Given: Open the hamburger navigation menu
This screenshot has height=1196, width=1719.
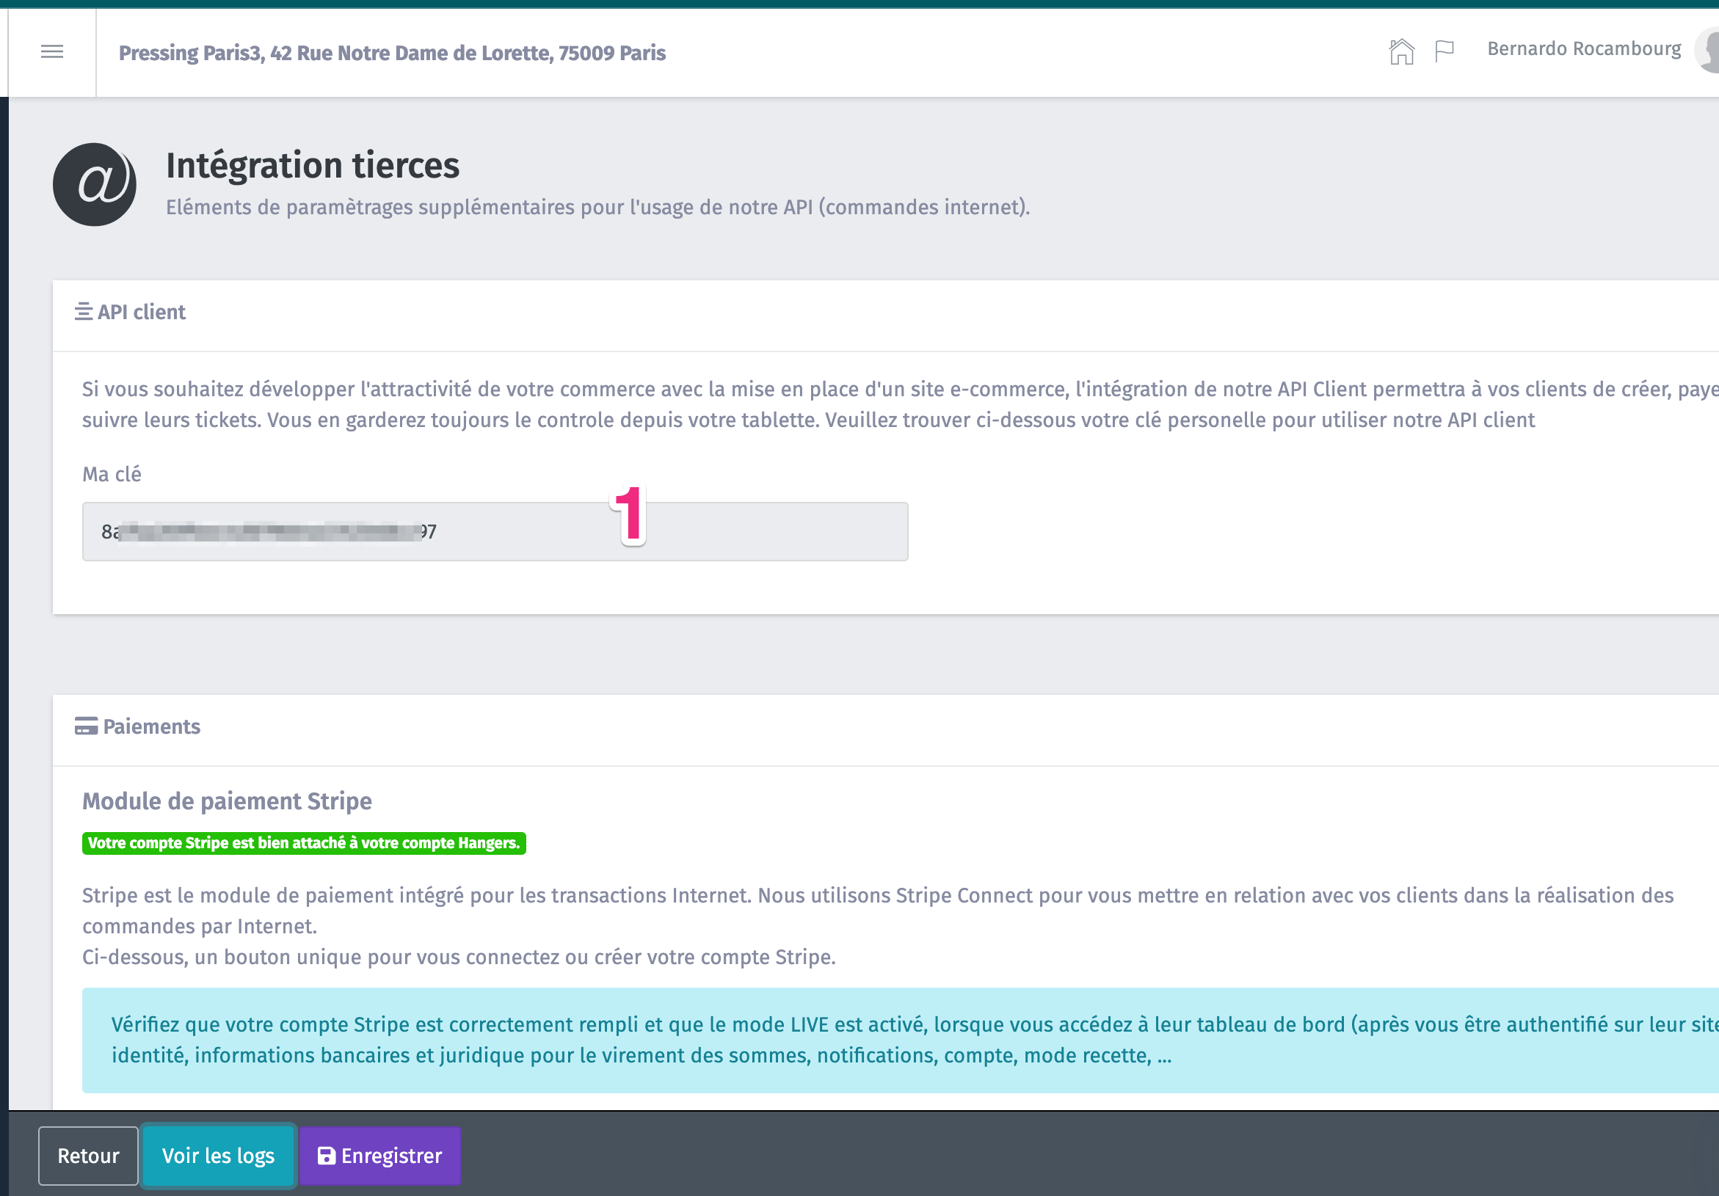Looking at the screenshot, I should pyautogui.click(x=51, y=51).
